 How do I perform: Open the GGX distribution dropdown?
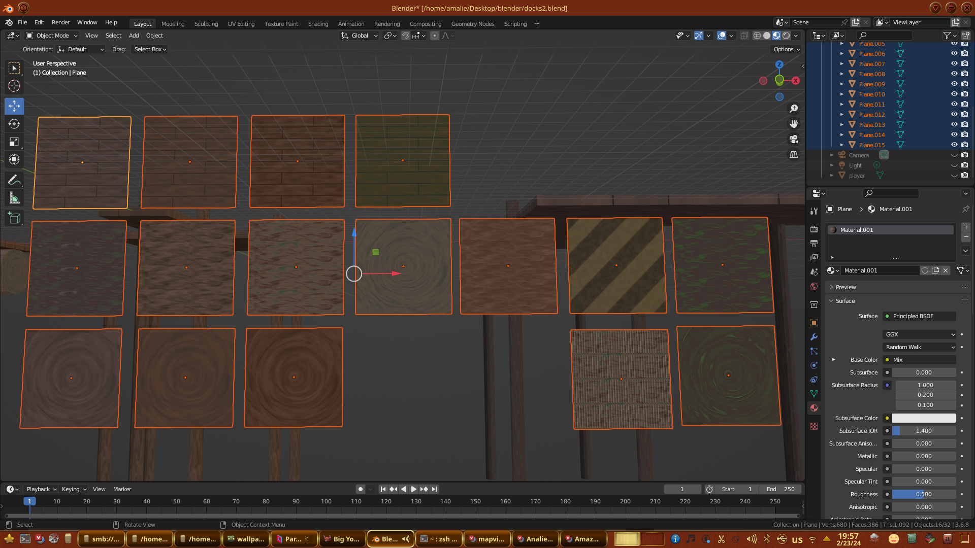[x=920, y=334]
